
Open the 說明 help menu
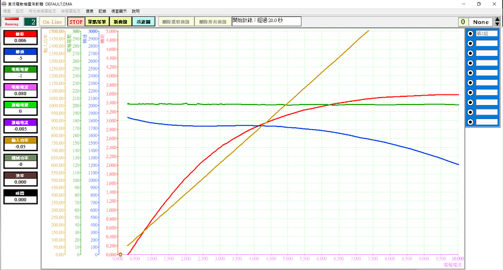tap(136, 11)
